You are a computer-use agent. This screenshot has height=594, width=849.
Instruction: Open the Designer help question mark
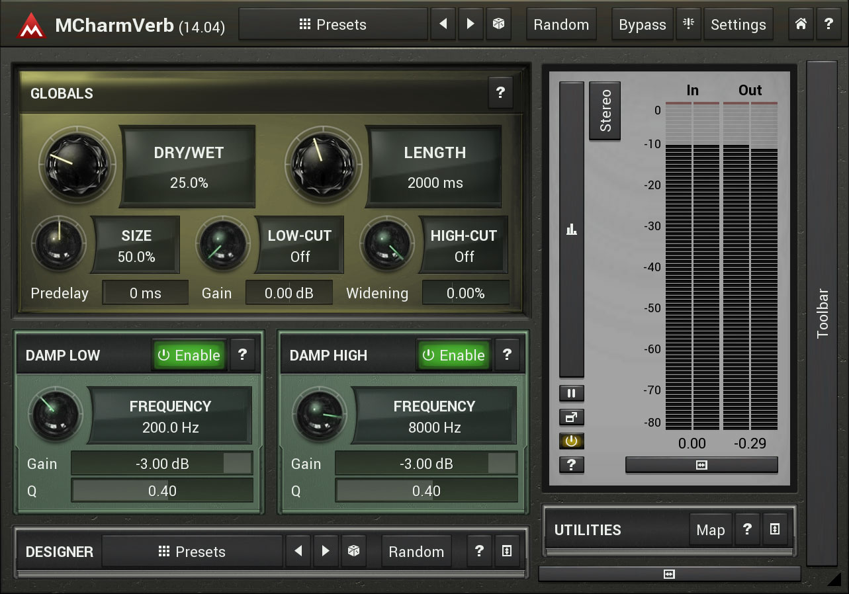(x=480, y=551)
